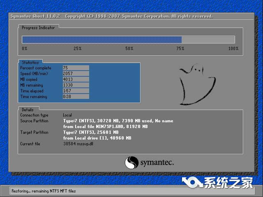Click the Source Partition label
Image resolution: width=263 pixels, height=197 pixels.
point(34,121)
